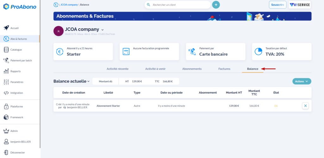324x158 pixels.
Task: Expand the JCOA company name chevron
Action: click(x=103, y=30)
